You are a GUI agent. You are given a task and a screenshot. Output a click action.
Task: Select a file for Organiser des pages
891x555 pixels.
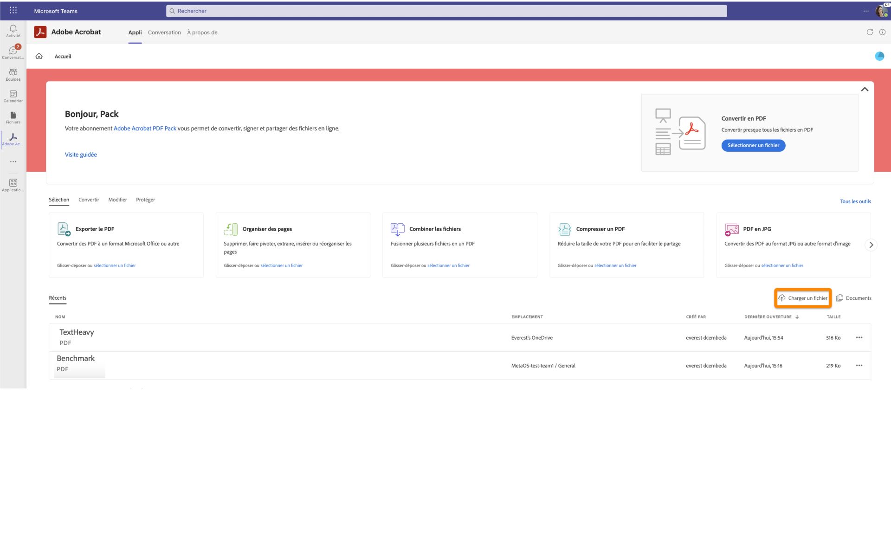[x=282, y=265]
